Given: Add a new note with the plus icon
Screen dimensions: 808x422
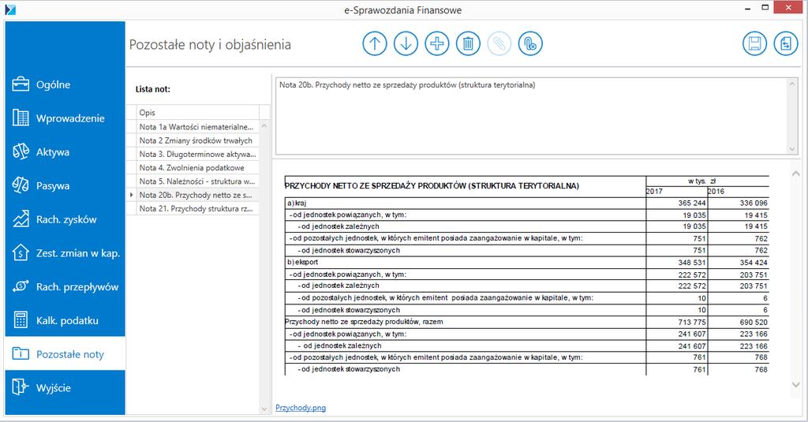Looking at the screenshot, I should tap(437, 44).
